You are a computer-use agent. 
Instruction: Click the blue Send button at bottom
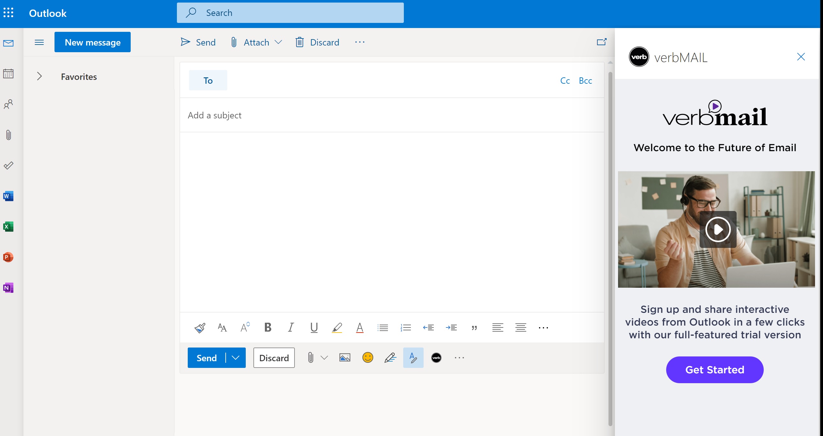207,357
